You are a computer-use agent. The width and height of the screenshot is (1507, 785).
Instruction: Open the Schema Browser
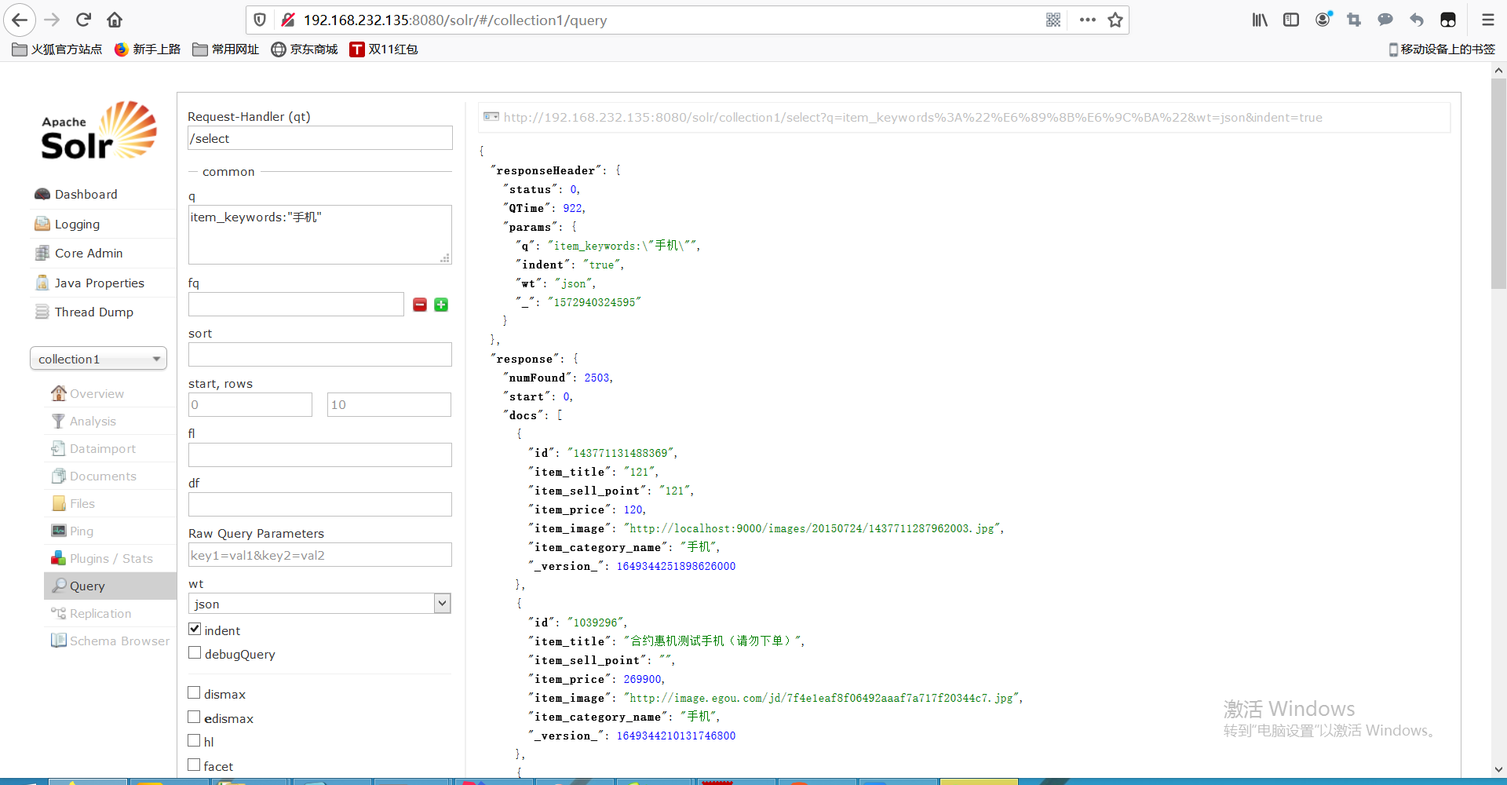tap(119, 641)
